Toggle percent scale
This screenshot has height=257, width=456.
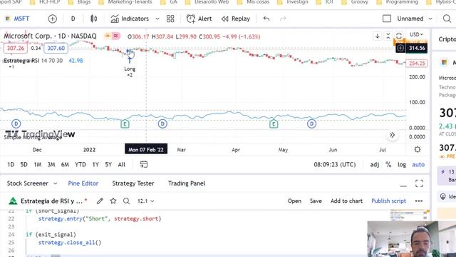(388, 165)
